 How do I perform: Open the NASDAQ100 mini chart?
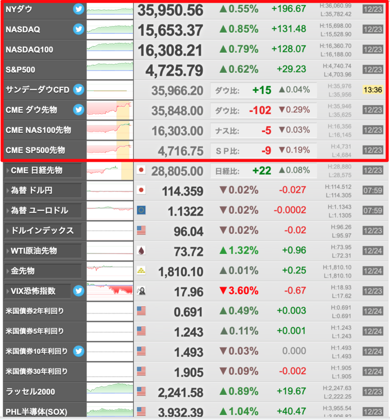110,50
